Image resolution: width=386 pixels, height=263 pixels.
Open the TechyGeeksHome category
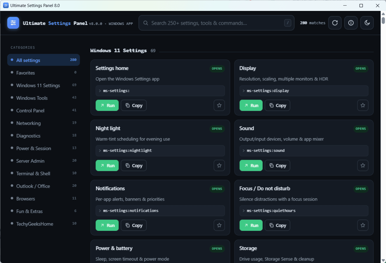44,224
